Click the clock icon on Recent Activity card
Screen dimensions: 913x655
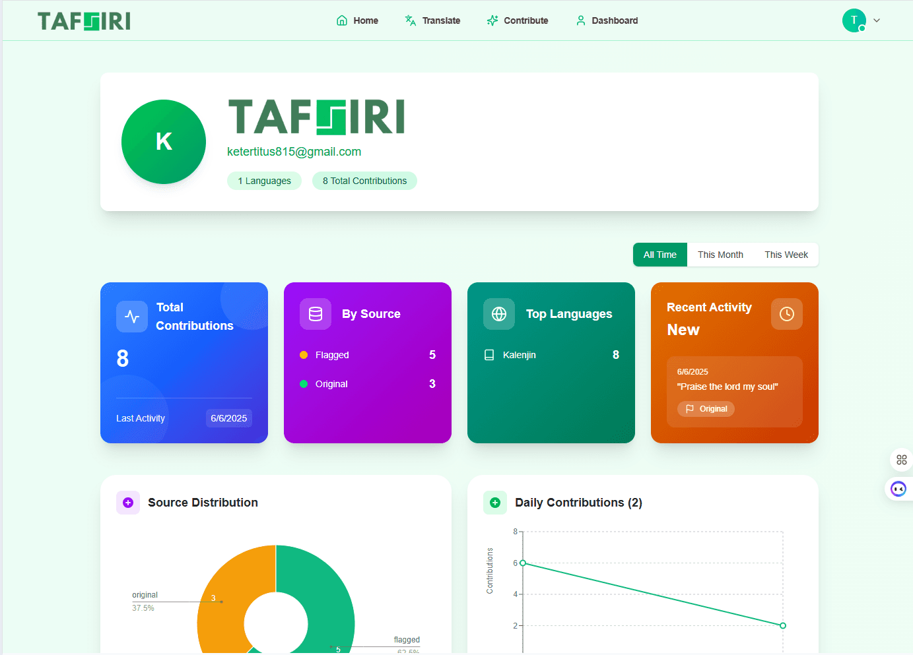coord(786,314)
